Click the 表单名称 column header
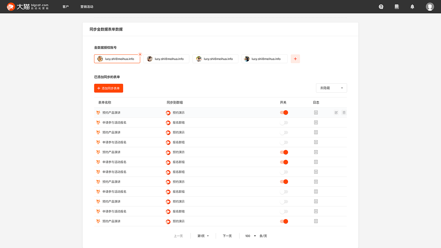441x248 pixels. tap(105, 103)
